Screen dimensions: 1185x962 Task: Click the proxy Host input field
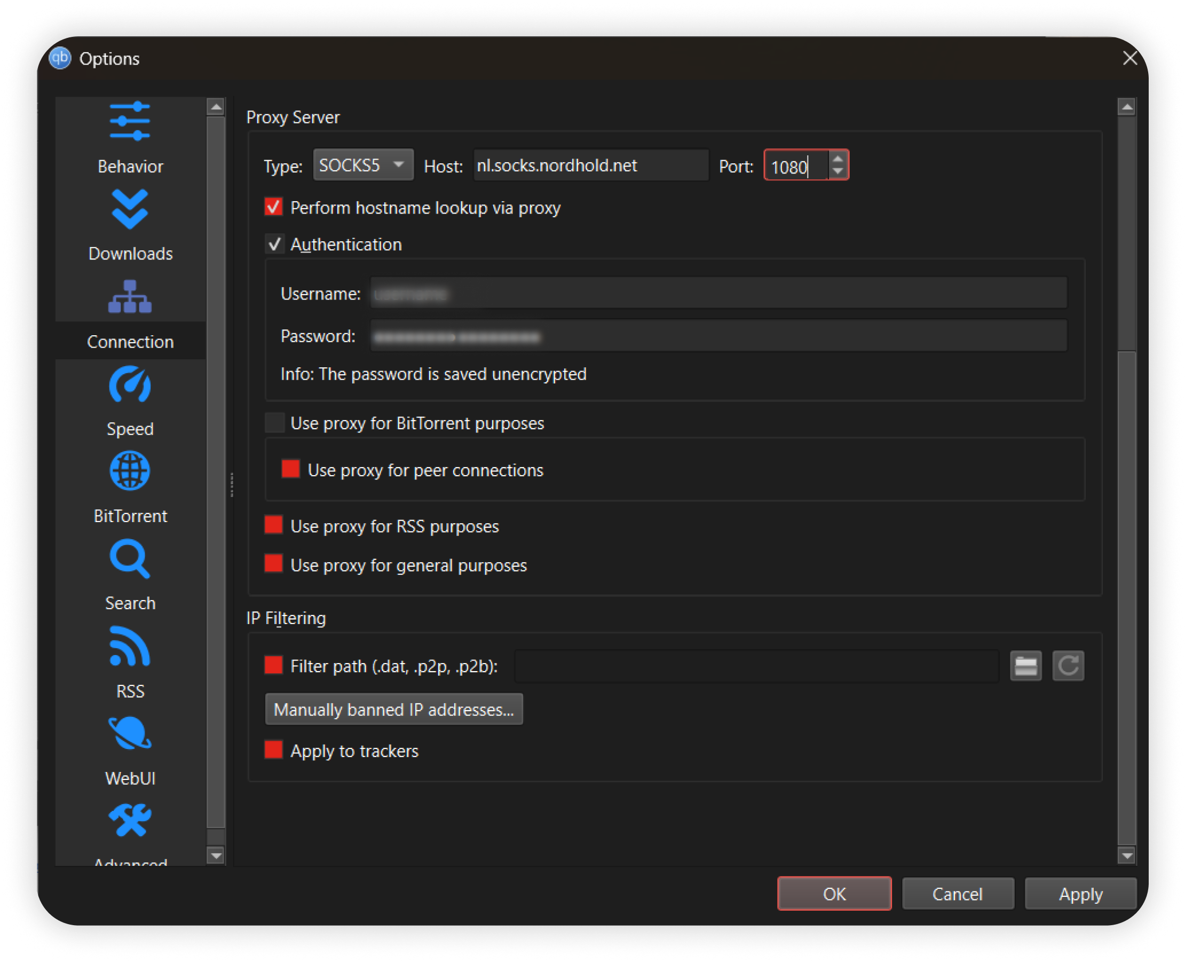[590, 165]
